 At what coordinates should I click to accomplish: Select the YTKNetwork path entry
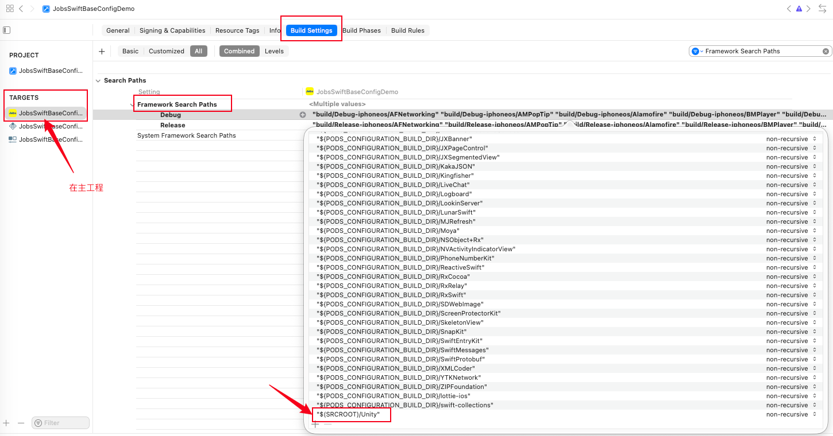399,377
